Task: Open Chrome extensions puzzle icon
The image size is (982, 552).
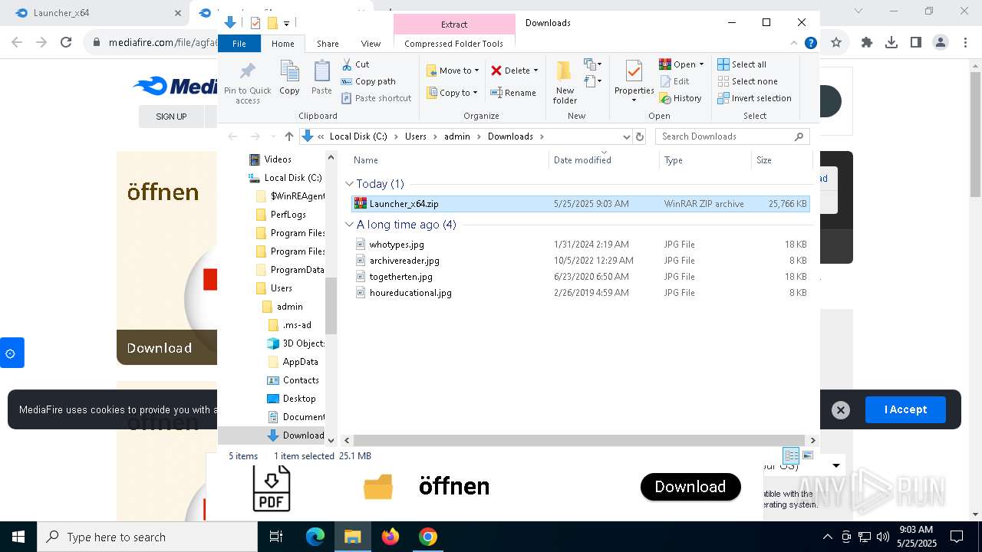Action: (867, 43)
